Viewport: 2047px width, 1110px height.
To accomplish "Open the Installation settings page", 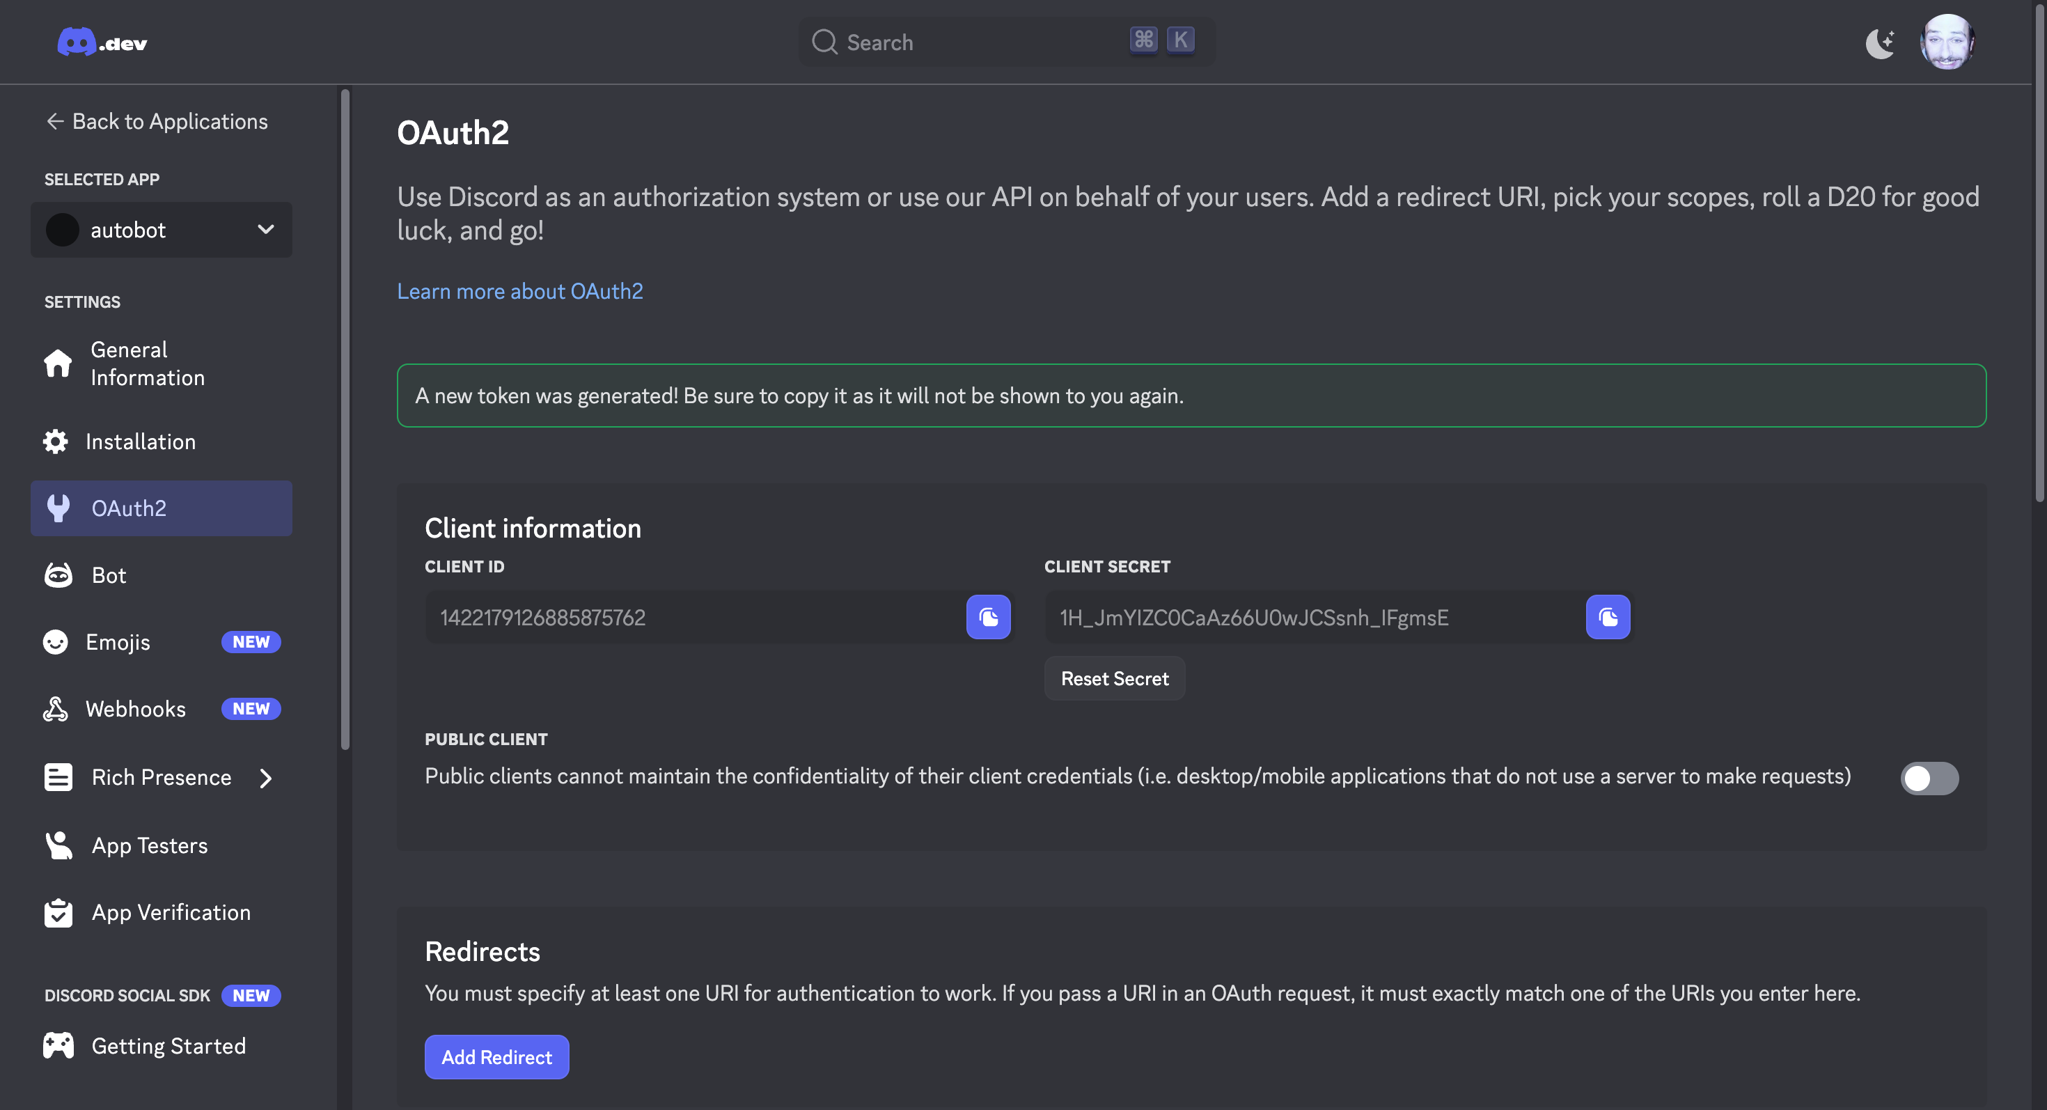I will 162,441.
